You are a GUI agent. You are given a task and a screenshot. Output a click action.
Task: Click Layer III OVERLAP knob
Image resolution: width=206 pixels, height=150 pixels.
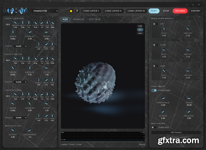30,104
